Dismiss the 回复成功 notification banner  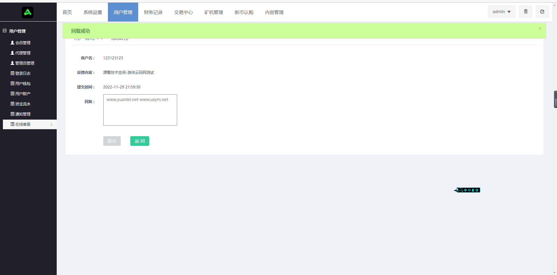(540, 29)
